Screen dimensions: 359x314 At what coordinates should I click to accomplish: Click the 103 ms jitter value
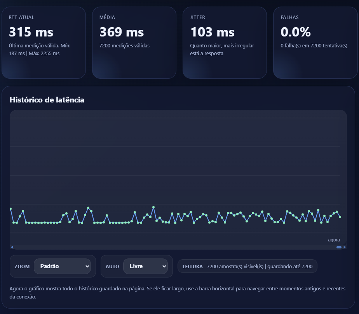[x=212, y=33]
